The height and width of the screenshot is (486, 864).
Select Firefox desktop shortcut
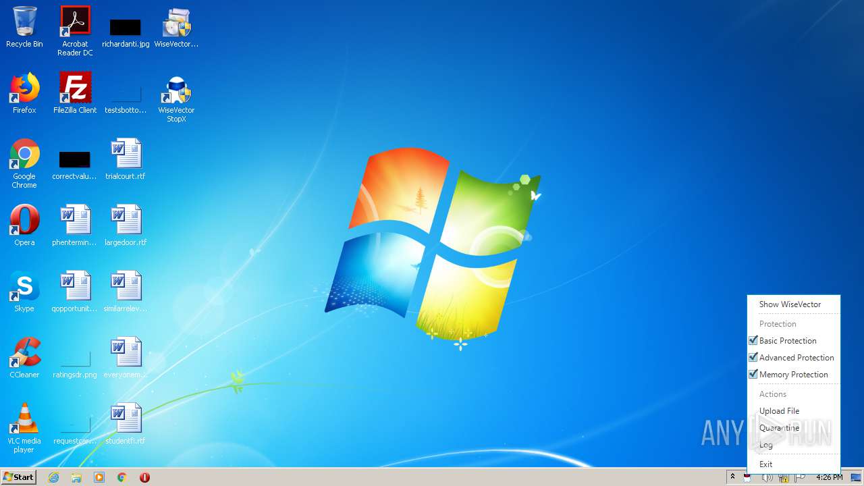point(24,93)
